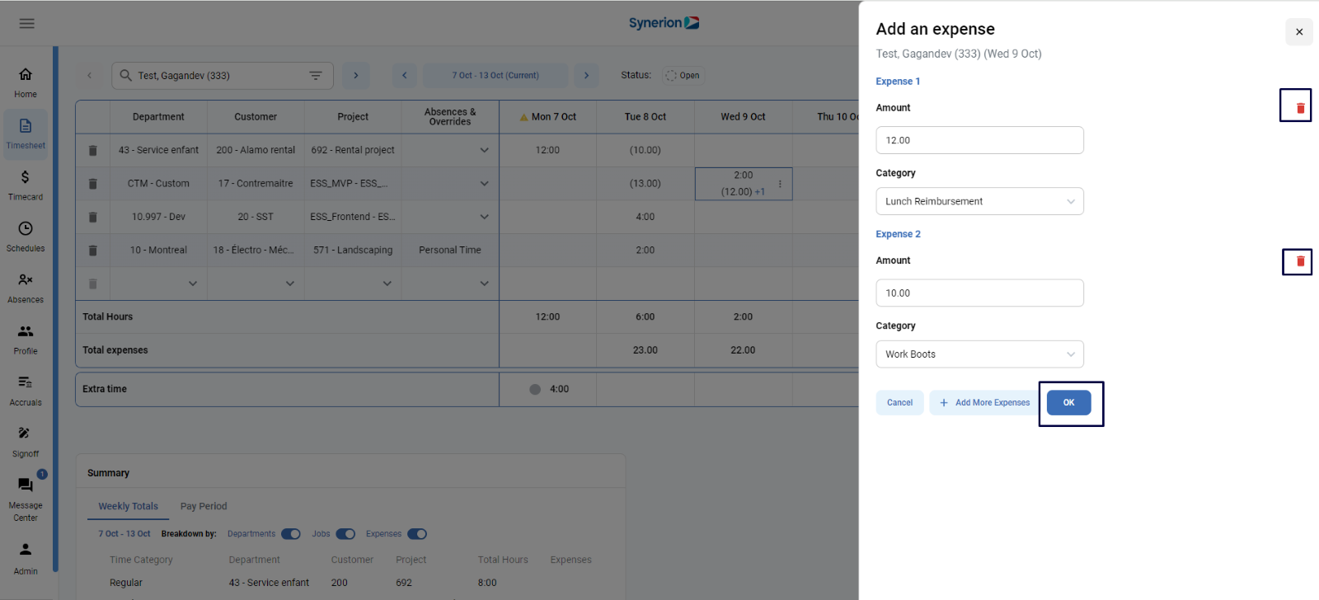Open Expense 1 Category dropdown
Screen dimensions: 1319x600
pos(979,201)
